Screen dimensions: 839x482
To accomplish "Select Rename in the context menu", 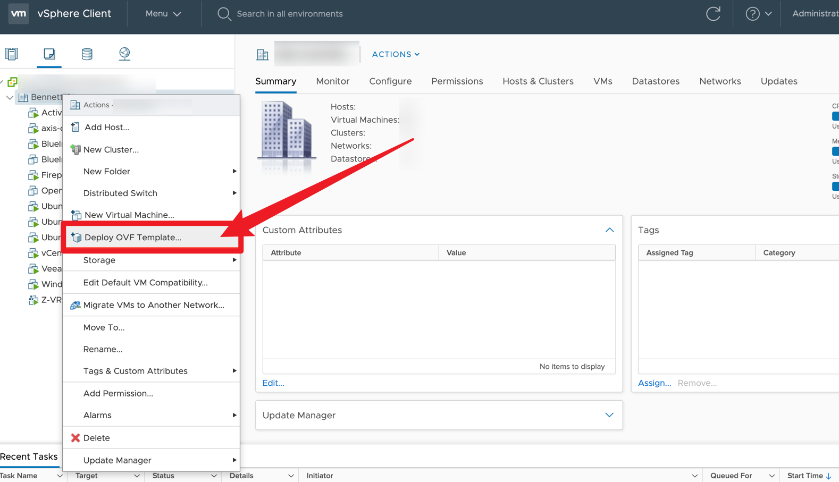I will [152, 349].
